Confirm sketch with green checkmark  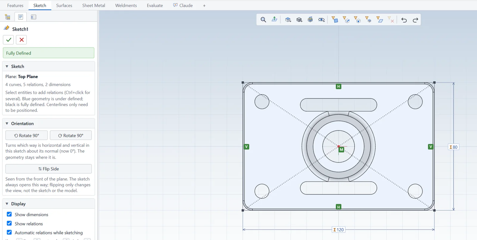(x=9, y=40)
